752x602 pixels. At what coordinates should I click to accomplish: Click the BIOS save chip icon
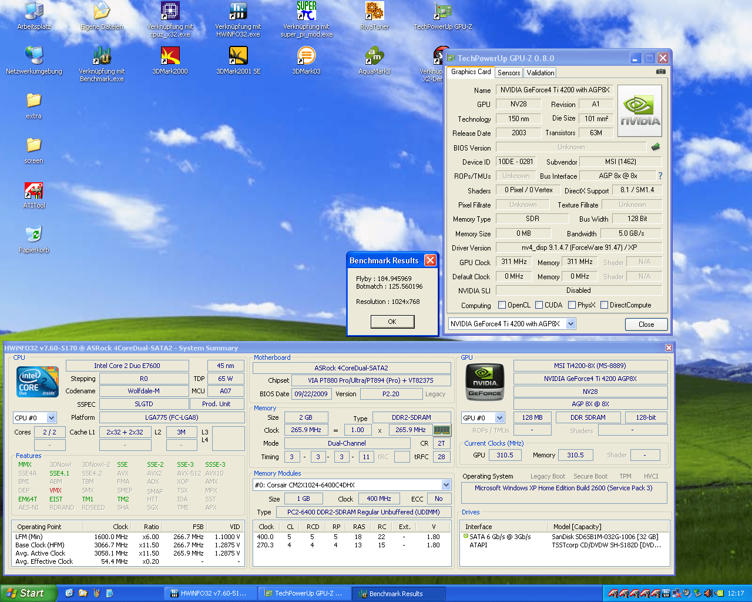click(x=656, y=147)
